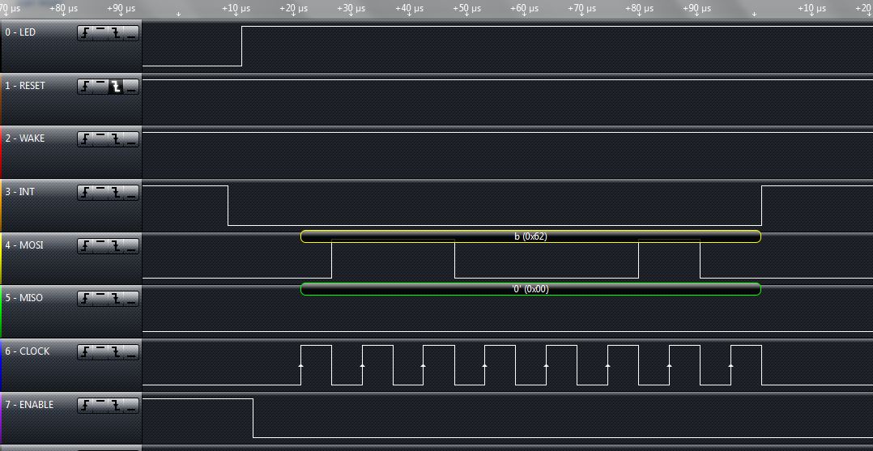Set falling edge trigger on WAKE channel

(116, 139)
